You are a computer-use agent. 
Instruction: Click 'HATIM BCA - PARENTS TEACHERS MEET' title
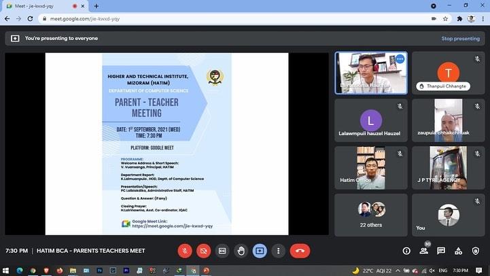click(x=90, y=251)
